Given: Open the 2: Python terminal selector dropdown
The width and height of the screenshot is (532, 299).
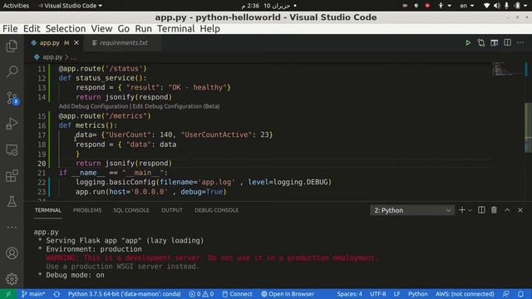Looking at the screenshot, I should coord(412,210).
